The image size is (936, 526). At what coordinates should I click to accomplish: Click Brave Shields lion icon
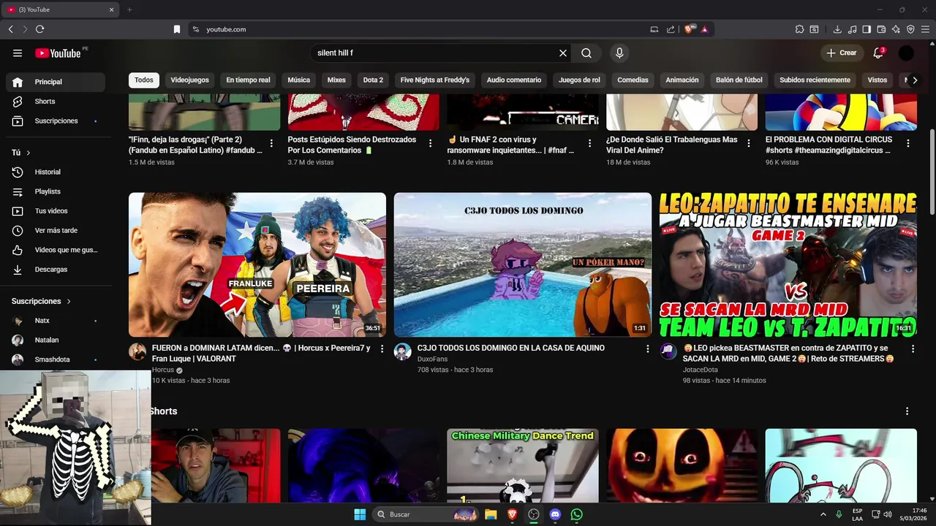(689, 29)
